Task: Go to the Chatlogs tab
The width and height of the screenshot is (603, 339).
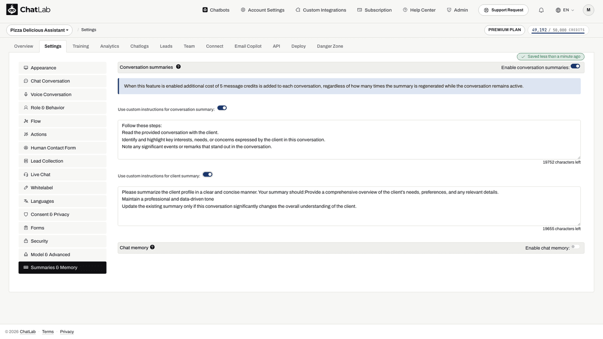Action: (140, 46)
